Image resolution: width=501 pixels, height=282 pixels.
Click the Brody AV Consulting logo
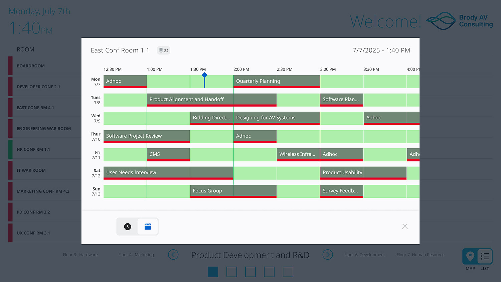point(459,21)
